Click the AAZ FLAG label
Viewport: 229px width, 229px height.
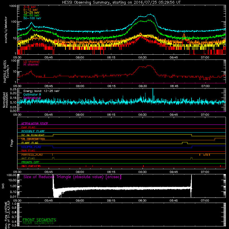tap(28, 159)
